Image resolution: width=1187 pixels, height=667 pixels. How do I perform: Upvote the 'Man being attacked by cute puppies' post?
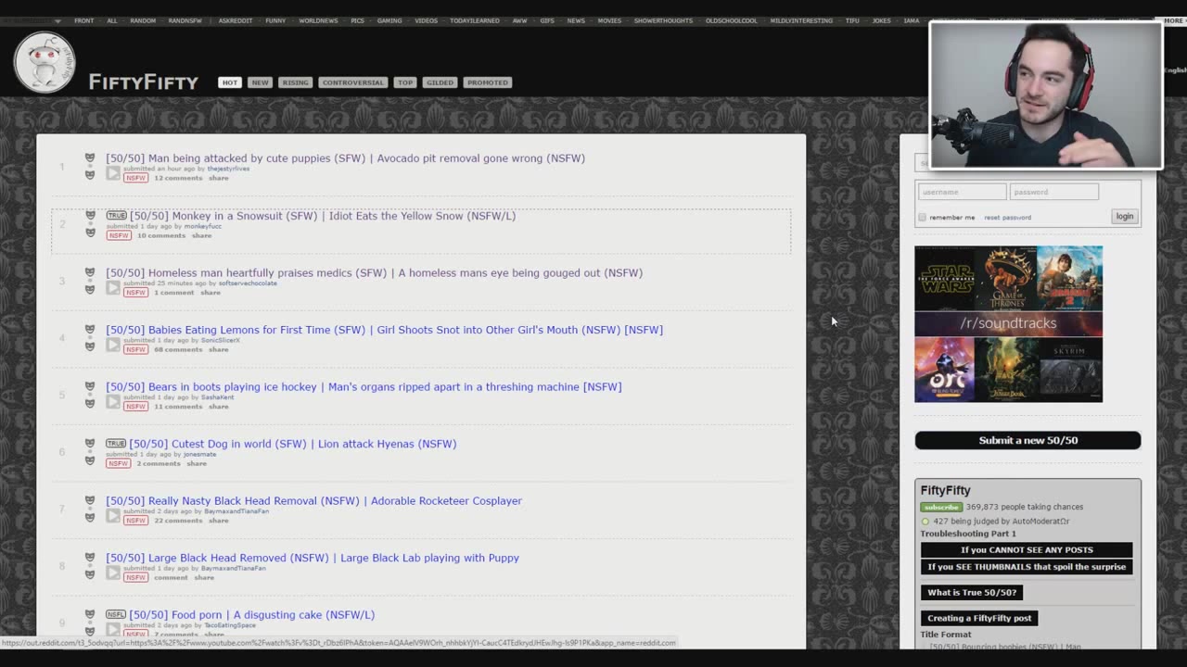[x=90, y=157]
